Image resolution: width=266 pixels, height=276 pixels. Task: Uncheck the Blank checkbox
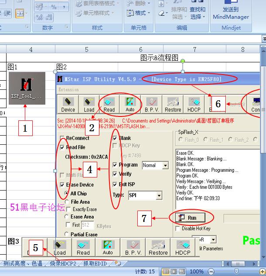(115, 138)
